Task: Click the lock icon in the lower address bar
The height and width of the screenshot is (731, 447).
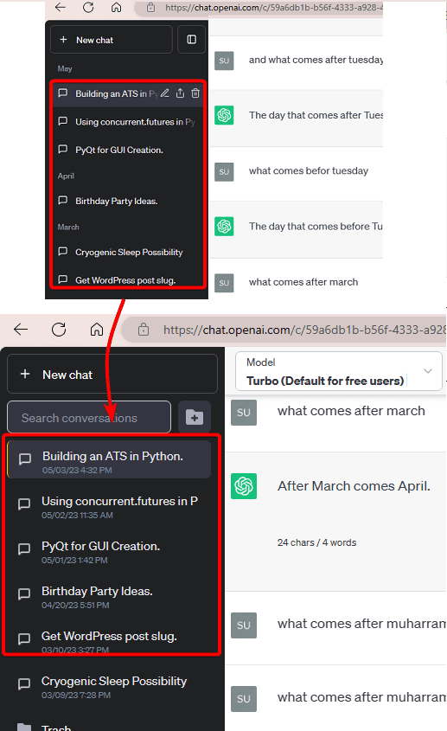Action: (x=144, y=330)
